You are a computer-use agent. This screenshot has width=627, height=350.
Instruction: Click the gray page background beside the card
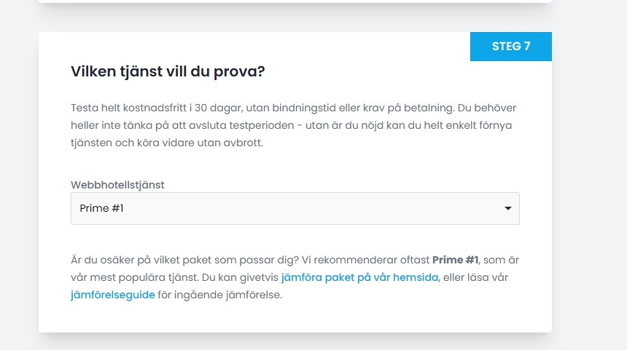coord(589,182)
